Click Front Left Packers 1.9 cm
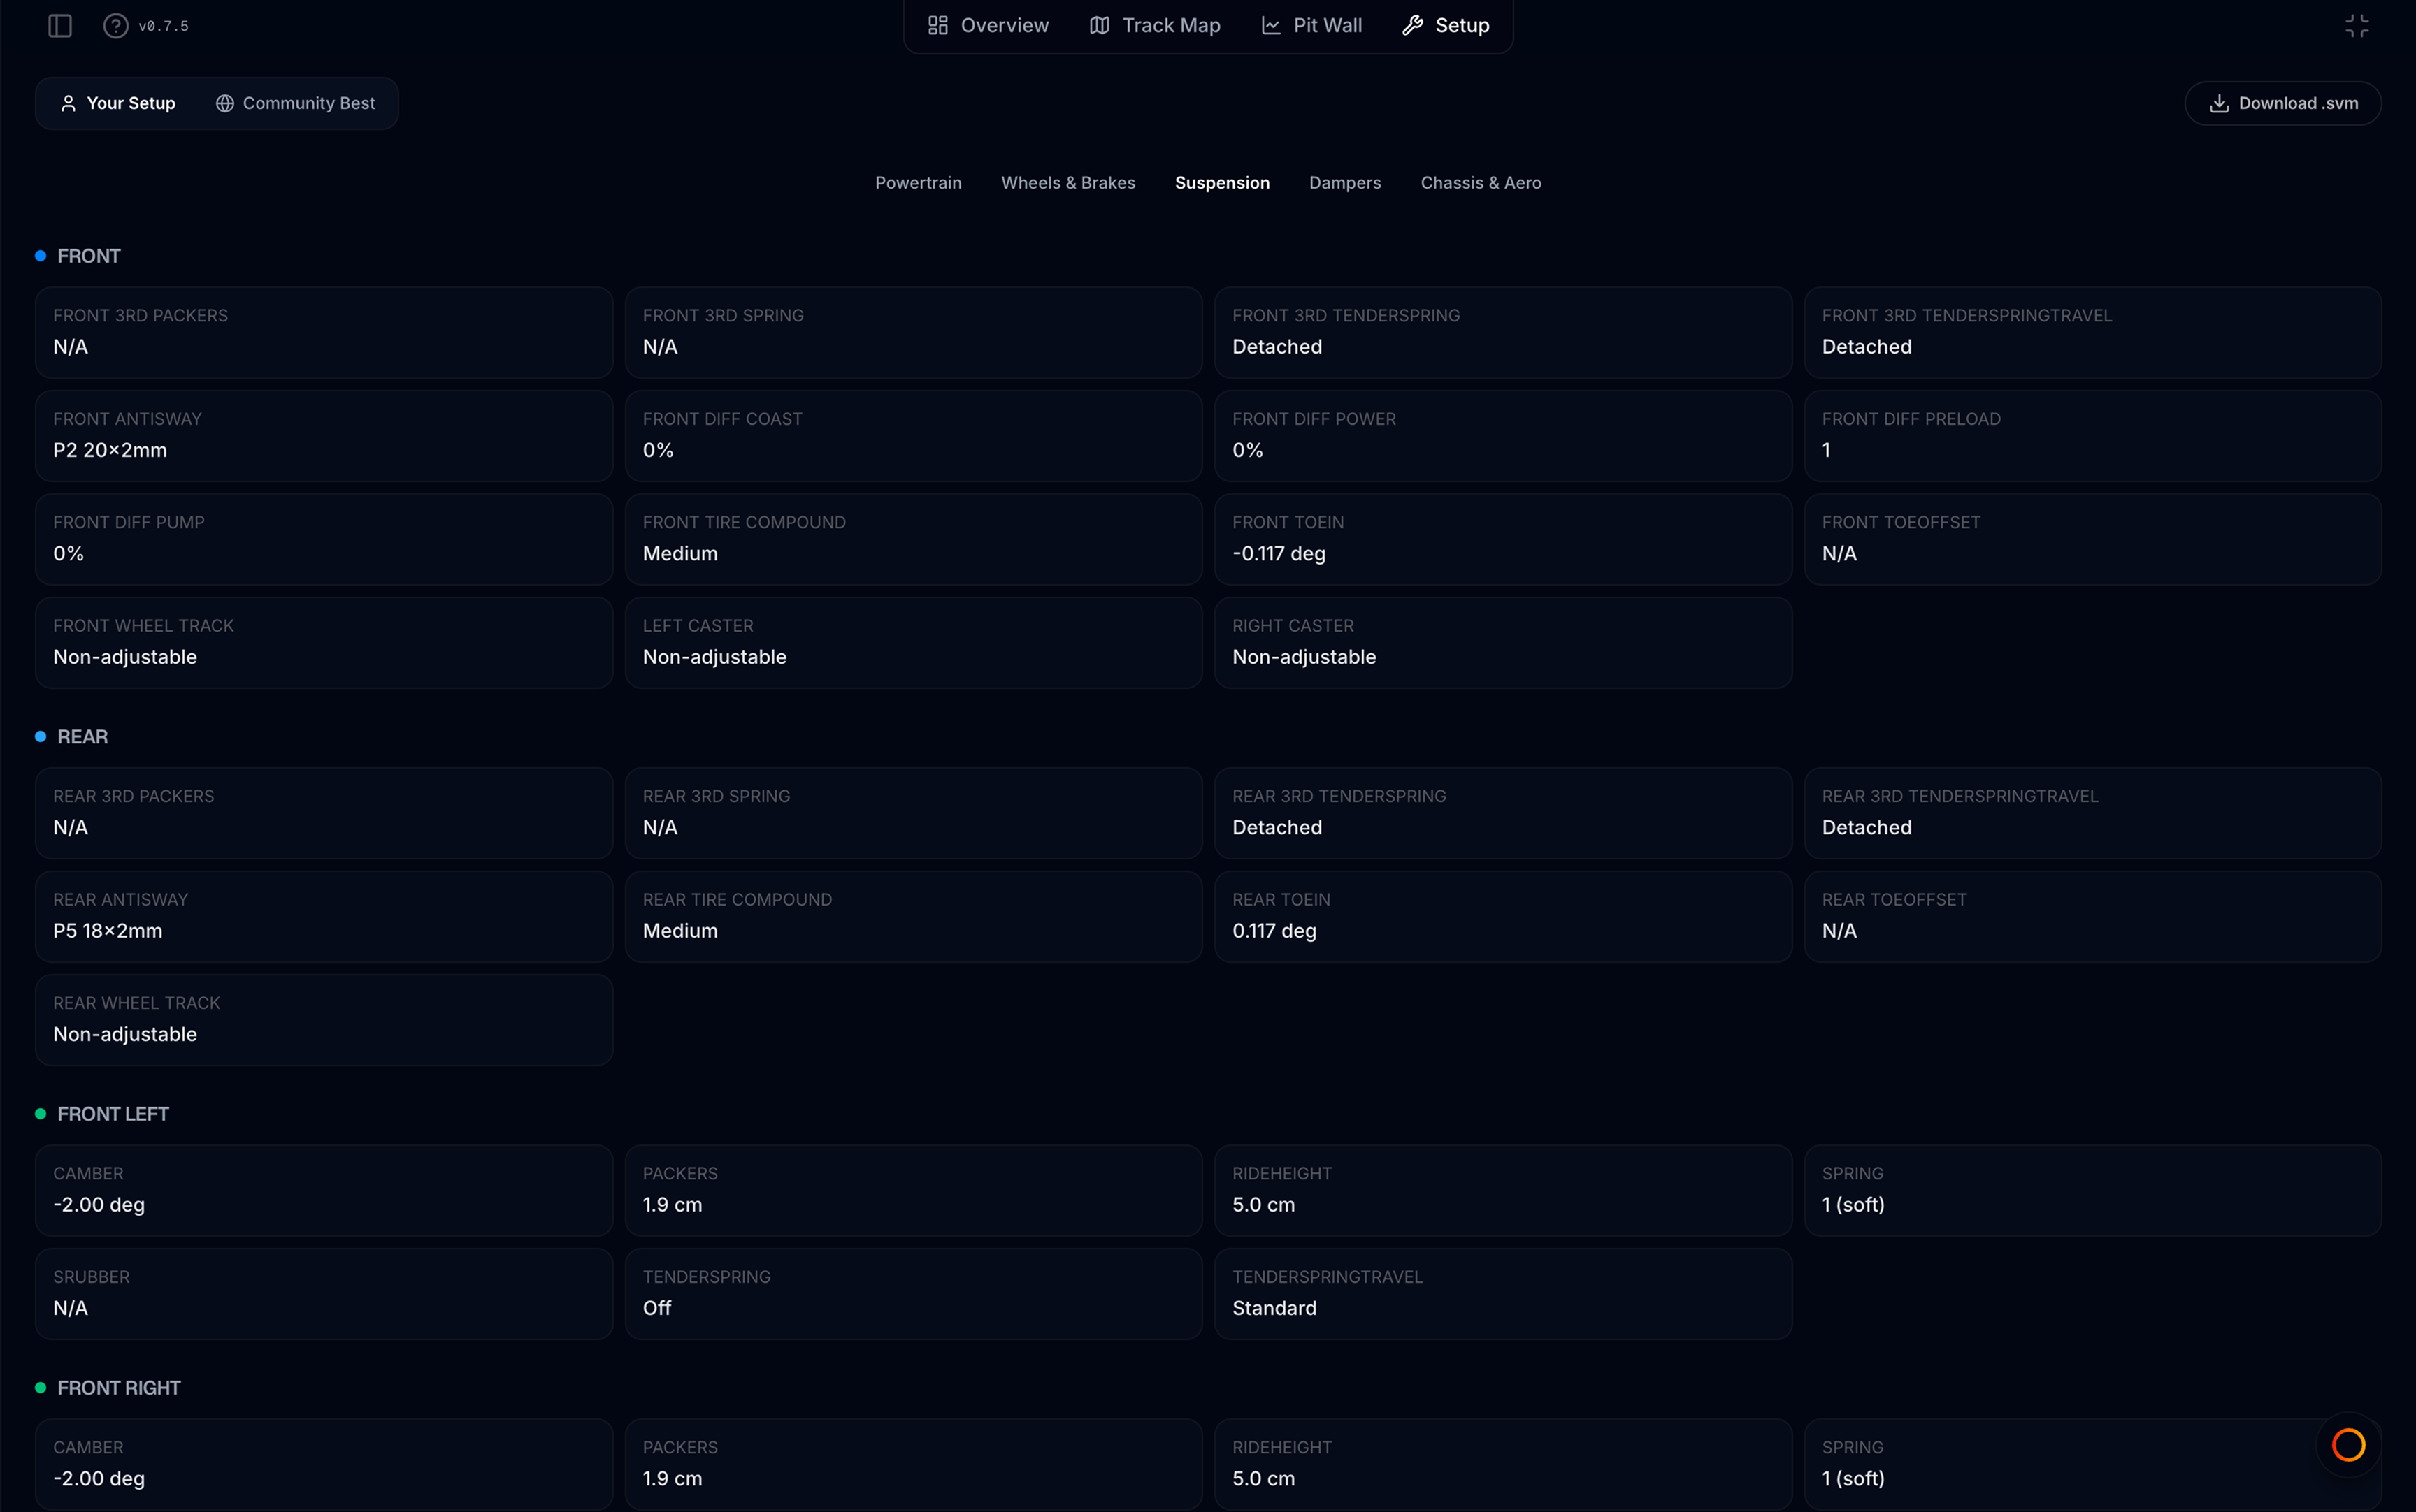The width and height of the screenshot is (2416, 1512). coord(914,1191)
